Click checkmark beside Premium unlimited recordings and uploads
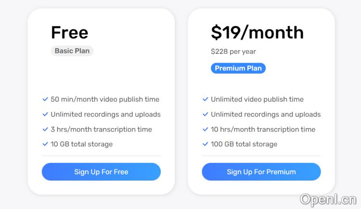Image resolution: width=361 pixels, height=209 pixels. (205, 115)
